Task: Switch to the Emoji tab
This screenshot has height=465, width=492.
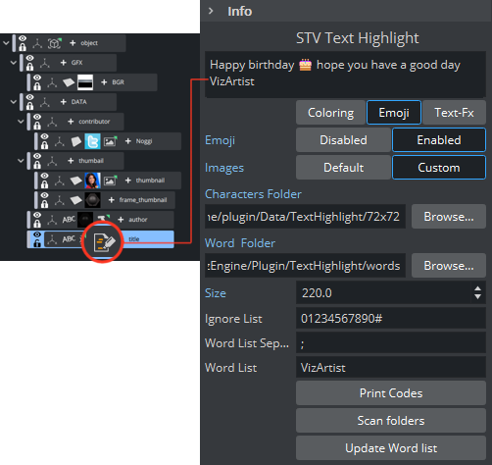Action: (394, 113)
